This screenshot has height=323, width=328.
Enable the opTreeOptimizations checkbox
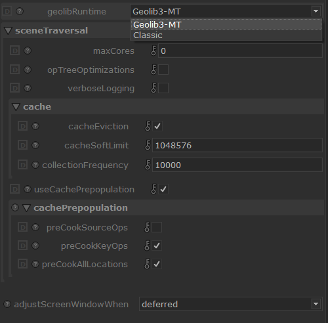163,70
